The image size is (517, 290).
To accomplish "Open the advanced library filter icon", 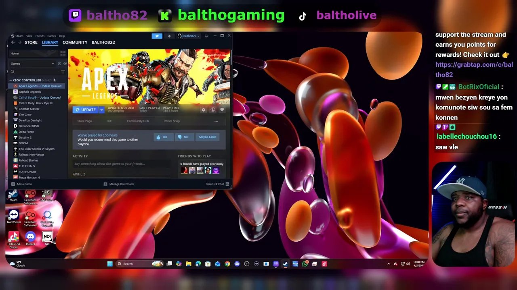I will coord(63,72).
